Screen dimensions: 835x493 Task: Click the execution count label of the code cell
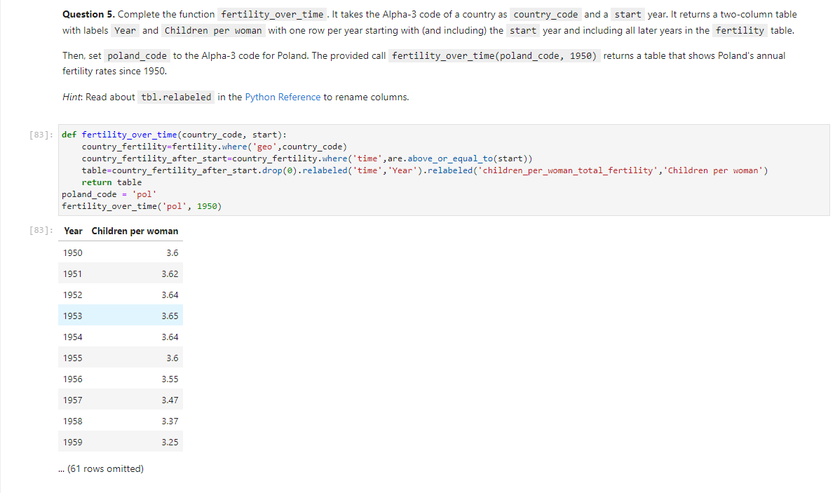coord(40,134)
